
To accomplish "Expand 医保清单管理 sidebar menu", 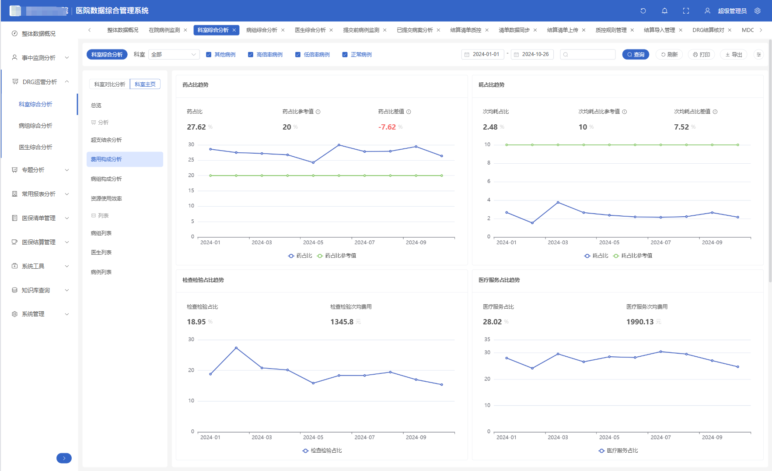I will [40, 218].
